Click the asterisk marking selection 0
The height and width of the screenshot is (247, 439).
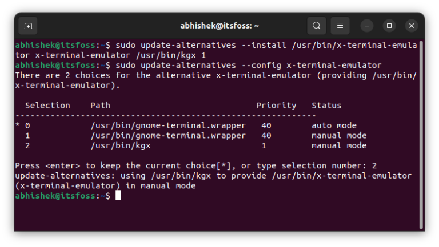point(18,125)
